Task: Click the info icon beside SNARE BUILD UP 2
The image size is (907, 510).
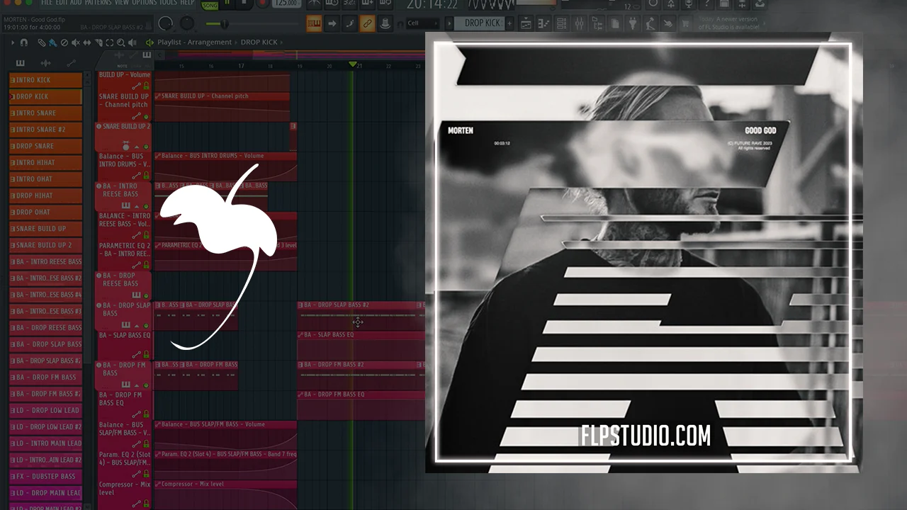Action: tap(98, 126)
